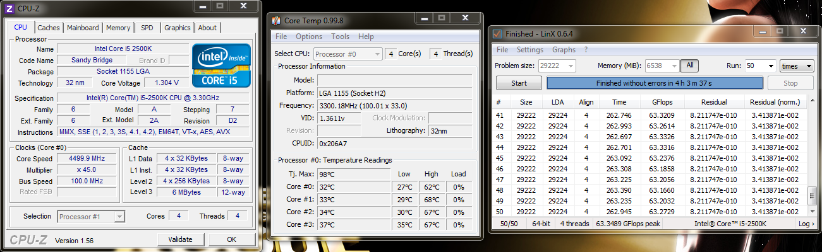Open the Select CPU Processor #0 dropdown

click(x=348, y=54)
